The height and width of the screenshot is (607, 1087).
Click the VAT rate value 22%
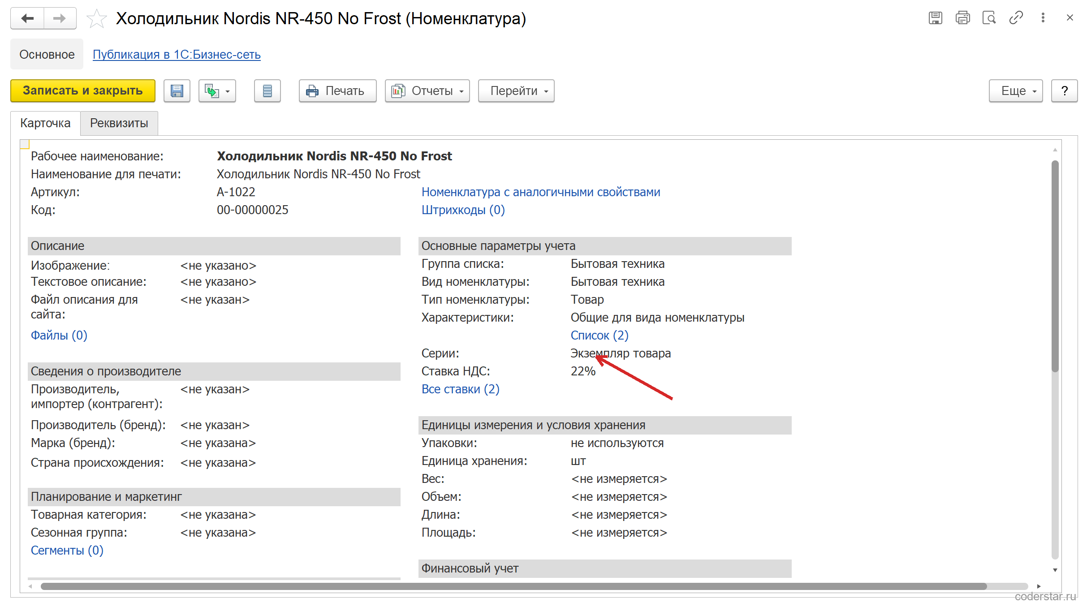tap(583, 371)
